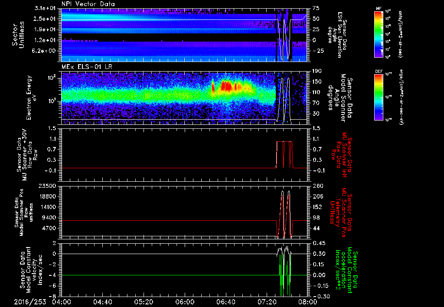Click the 44 telemetry tick label

coord(317,228)
